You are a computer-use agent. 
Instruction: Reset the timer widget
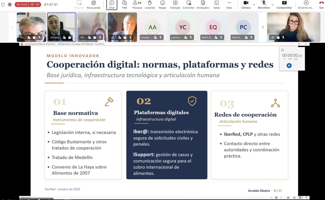click(296, 66)
